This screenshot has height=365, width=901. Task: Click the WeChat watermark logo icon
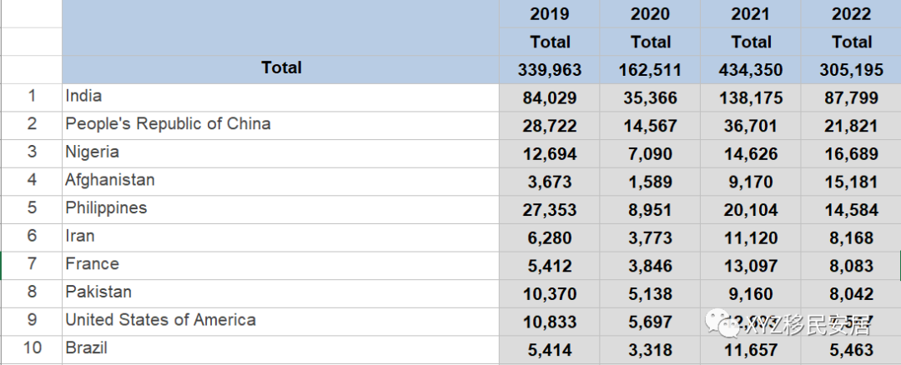point(722,324)
